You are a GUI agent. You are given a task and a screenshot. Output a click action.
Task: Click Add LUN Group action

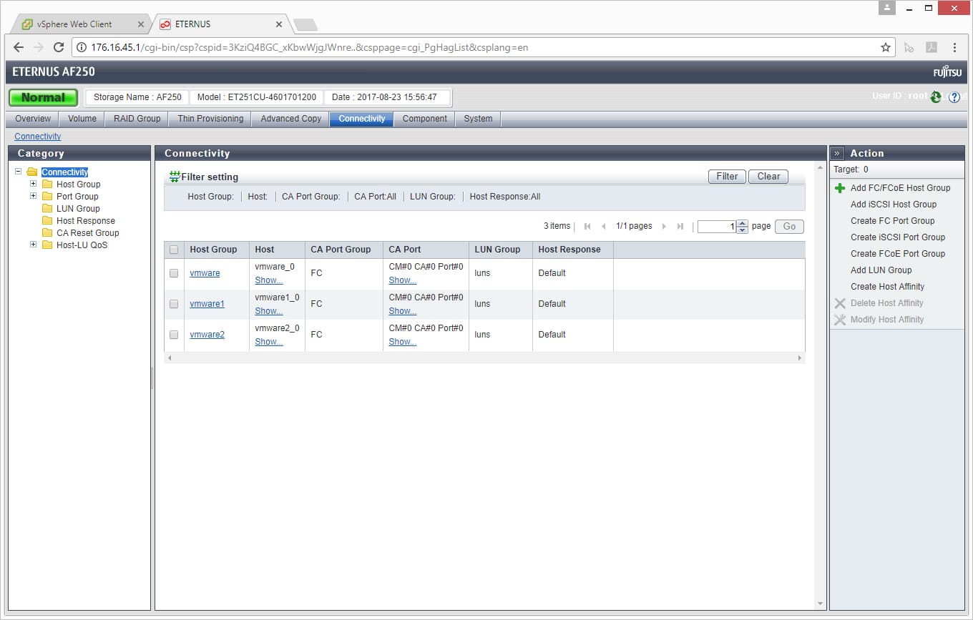coord(881,270)
